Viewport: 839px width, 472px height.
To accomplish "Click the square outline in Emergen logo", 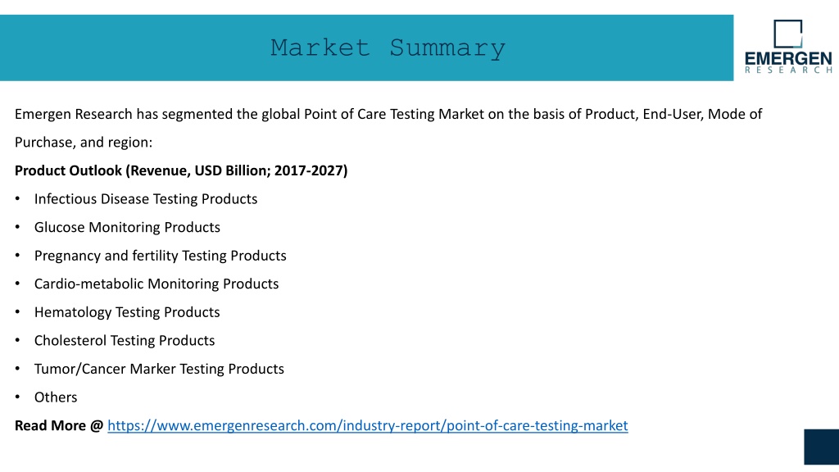I will [x=788, y=34].
